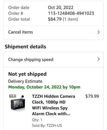Tap the Oct 20, 2022 order date value

(x=61, y=8)
